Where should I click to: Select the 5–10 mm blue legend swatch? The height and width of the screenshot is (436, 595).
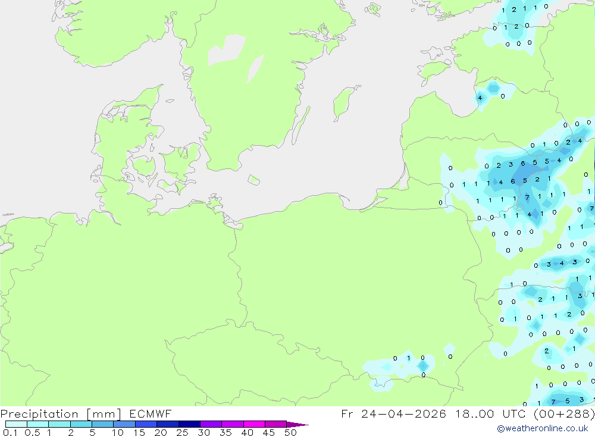102,424
